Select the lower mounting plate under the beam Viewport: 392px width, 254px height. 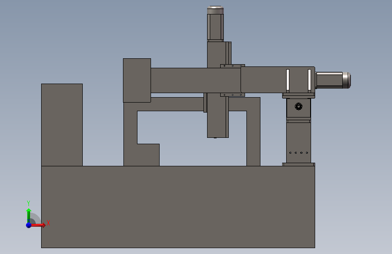[x=232, y=95]
